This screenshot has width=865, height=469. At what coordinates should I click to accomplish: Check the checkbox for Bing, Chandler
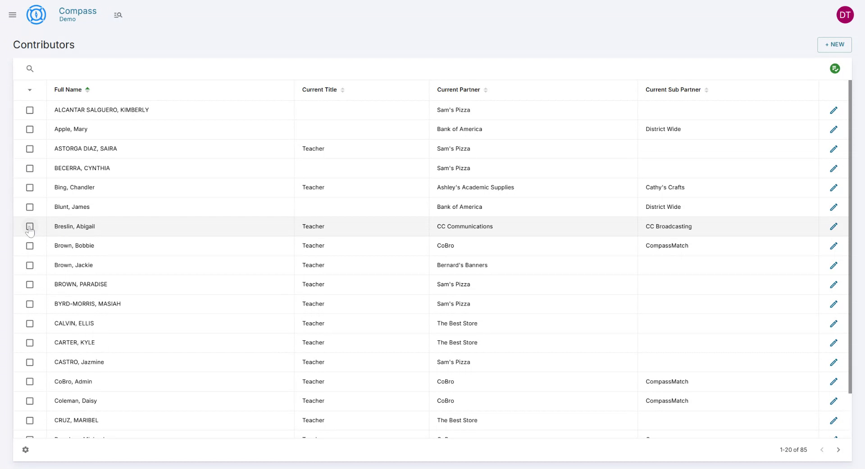tap(30, 188)
